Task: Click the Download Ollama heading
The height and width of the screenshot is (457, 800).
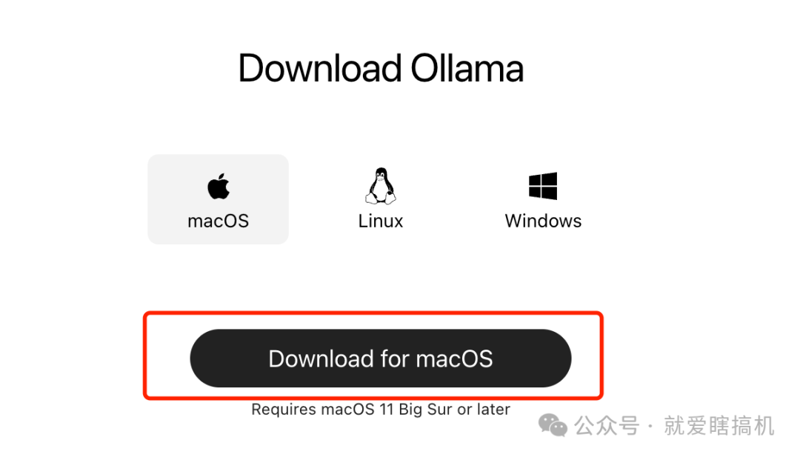Action: pos(381,68)
